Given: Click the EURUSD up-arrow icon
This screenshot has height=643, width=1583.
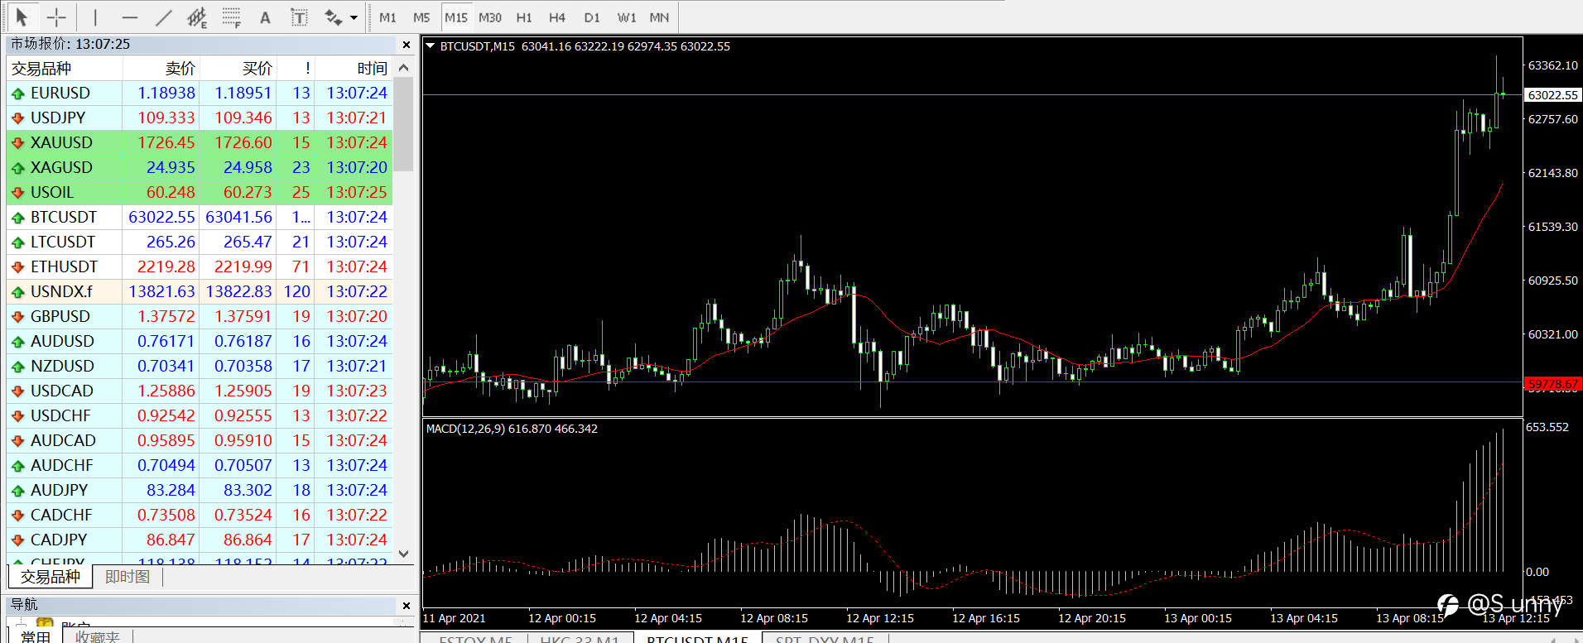Looking at the screenshot, I should point(18,94).
